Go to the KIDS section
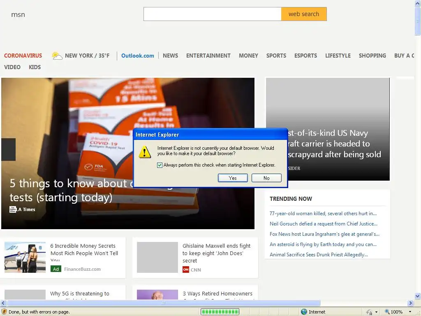This screenshot has width=421, height=316. (x=35, y=67)
